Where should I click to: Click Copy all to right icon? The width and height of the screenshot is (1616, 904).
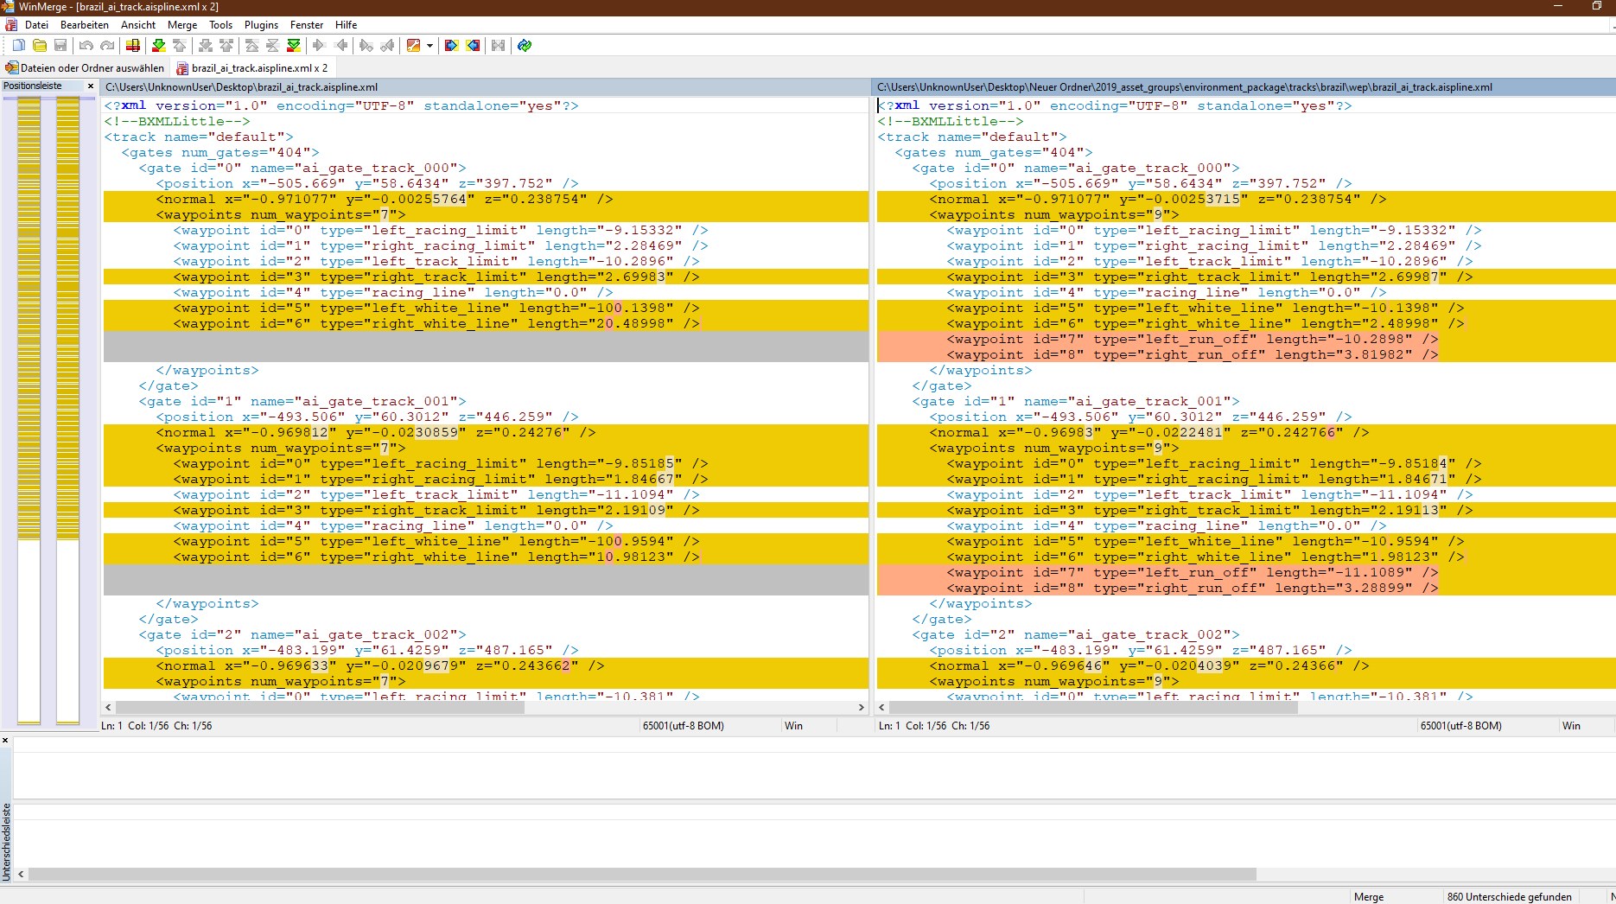coord(451,45)
